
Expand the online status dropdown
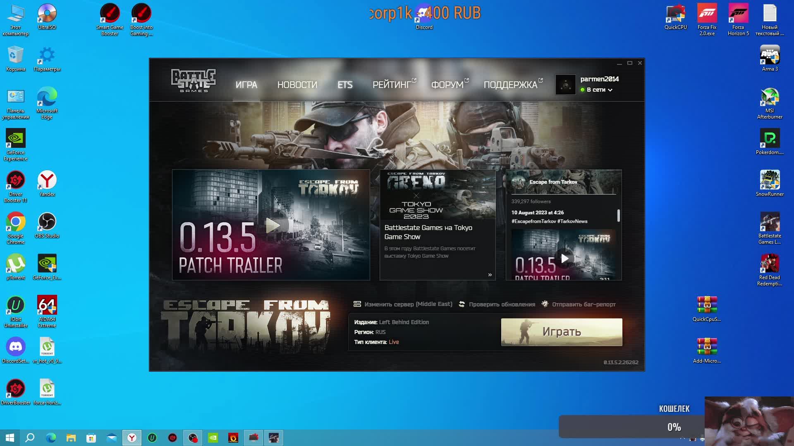coord(610,90)
